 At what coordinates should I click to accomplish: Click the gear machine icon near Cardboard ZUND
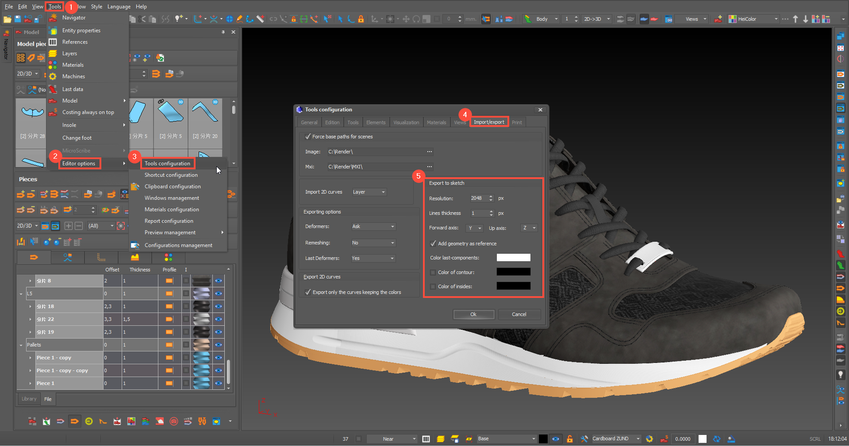click(649, 439)
